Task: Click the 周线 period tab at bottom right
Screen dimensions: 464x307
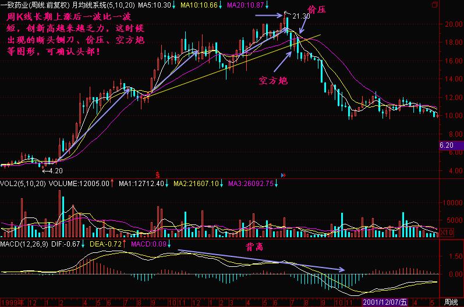Action: click(x=450, y=302)
